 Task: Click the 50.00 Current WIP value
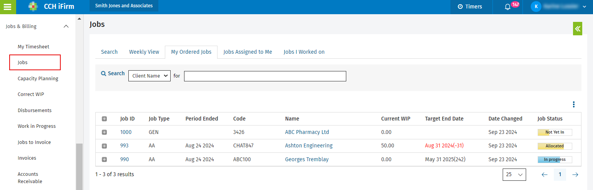pos(388,145)
